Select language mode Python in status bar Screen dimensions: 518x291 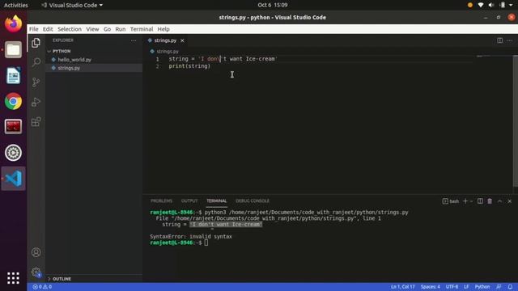click(x=482, y=287)
